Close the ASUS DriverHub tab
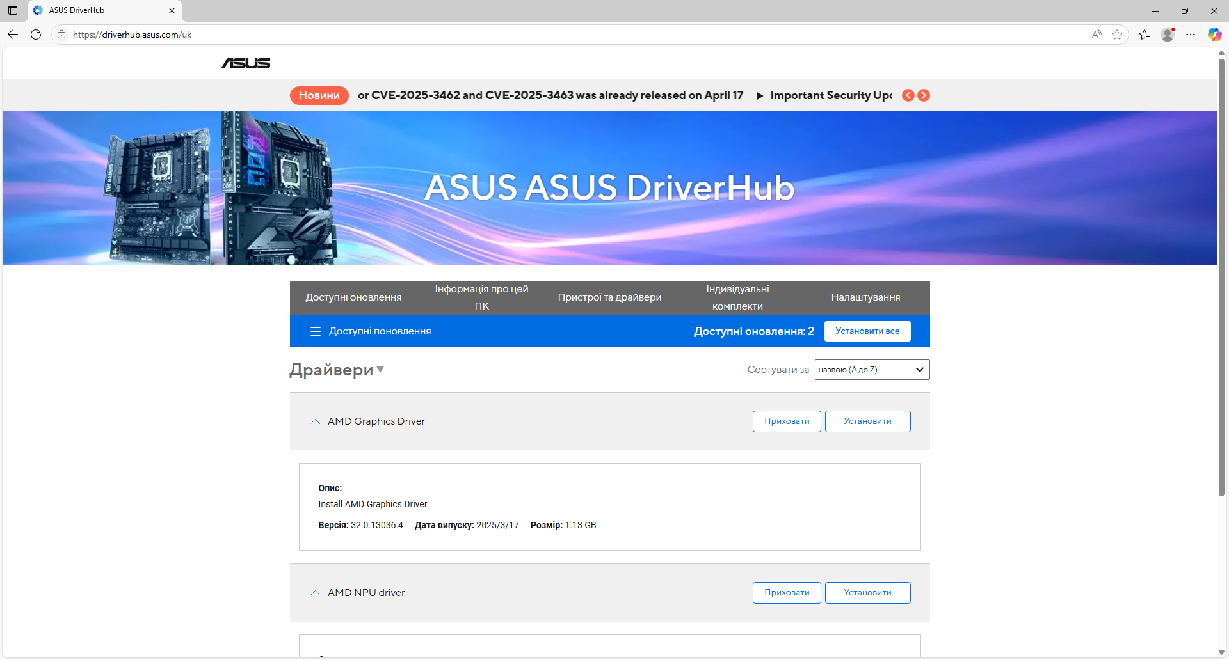 (x=172, y=10)
